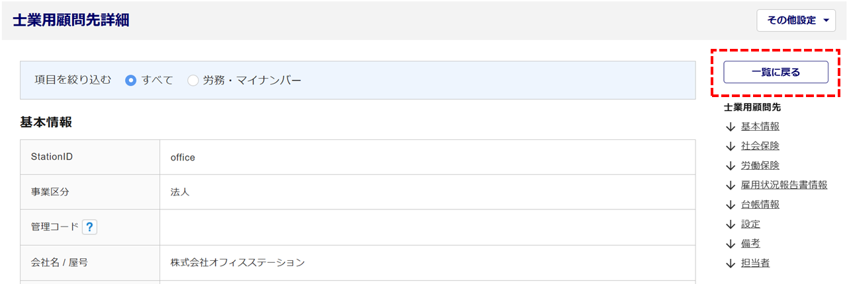Jump to the 基本情報 section link
Image resolution: width=847 pixels, height=284 pixels.
760,126
